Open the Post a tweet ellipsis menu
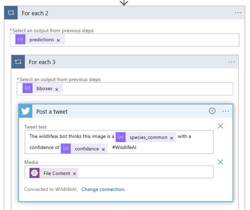 (226, 111)
